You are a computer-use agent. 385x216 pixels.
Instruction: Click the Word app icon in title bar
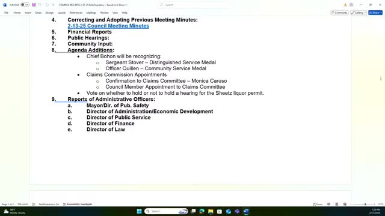coord(5,5)
